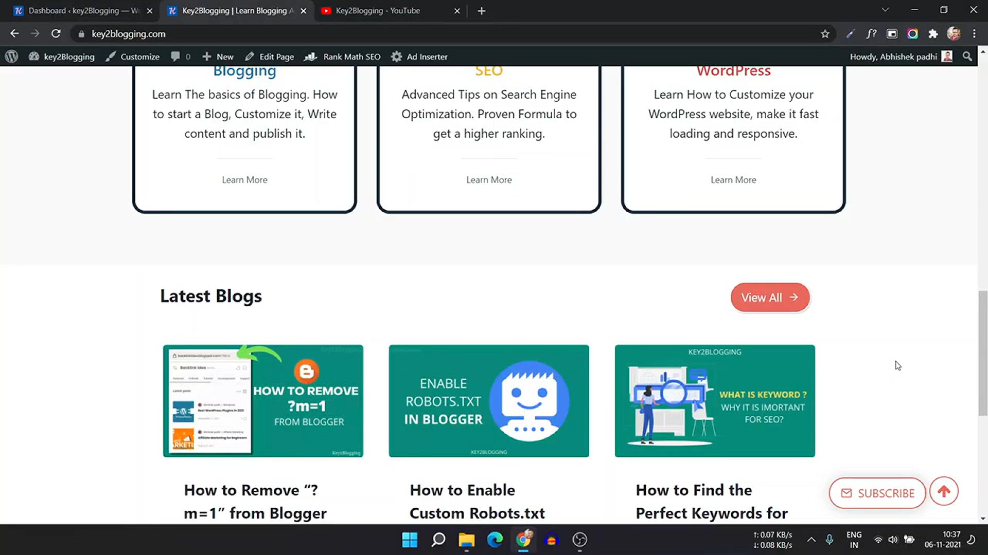Reload the key2blogging.com page
988x555 pixels.
point(56,34)
